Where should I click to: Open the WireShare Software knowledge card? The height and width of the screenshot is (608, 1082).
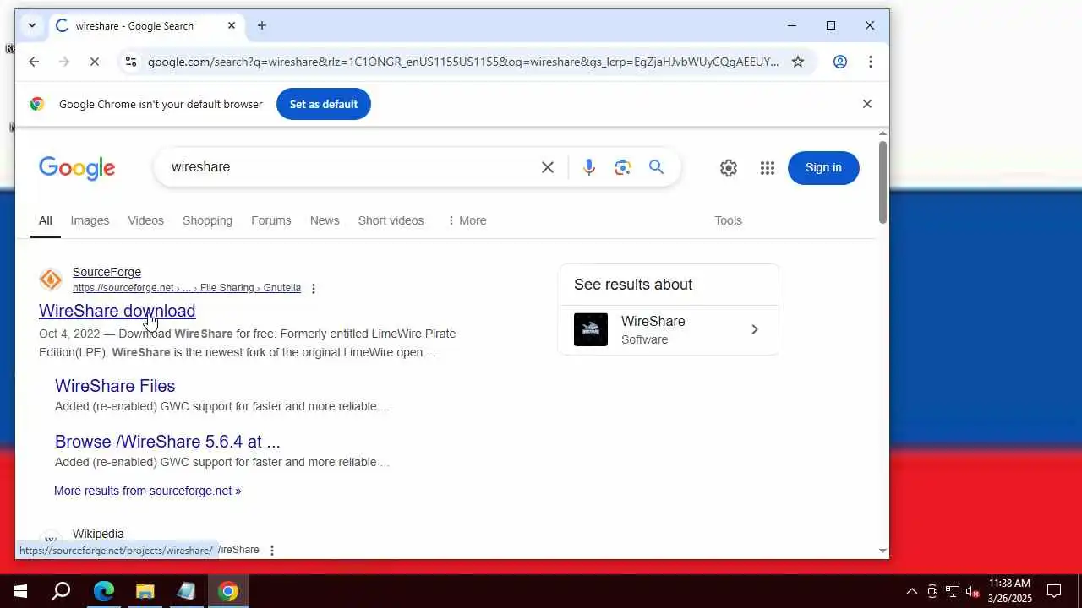pyautogui.click(x=669, y=330)
